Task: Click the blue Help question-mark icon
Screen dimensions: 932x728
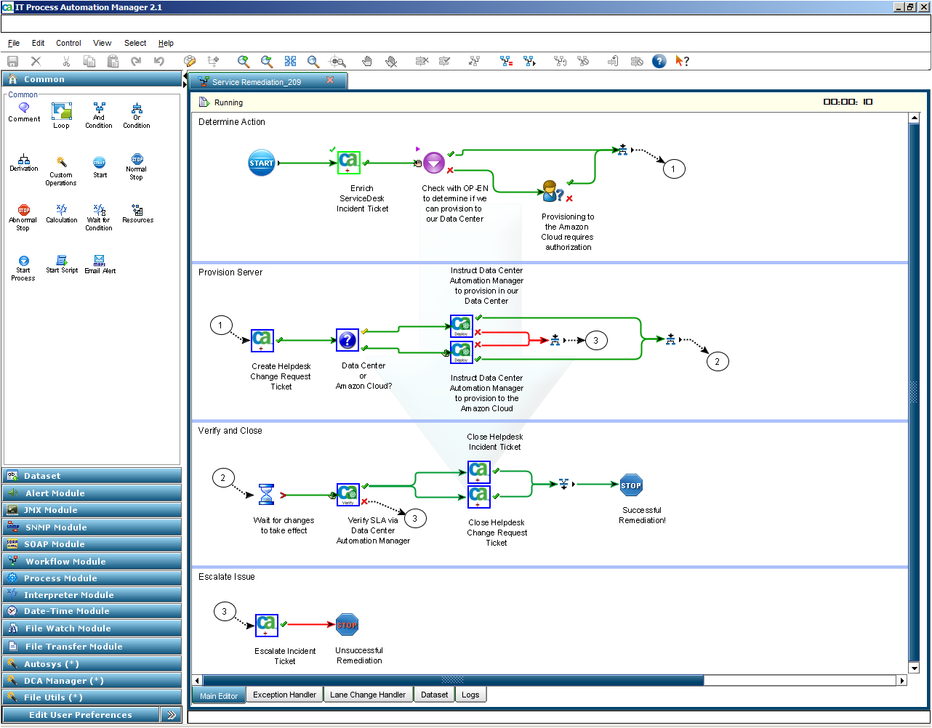Action: (x=659, y=62)
